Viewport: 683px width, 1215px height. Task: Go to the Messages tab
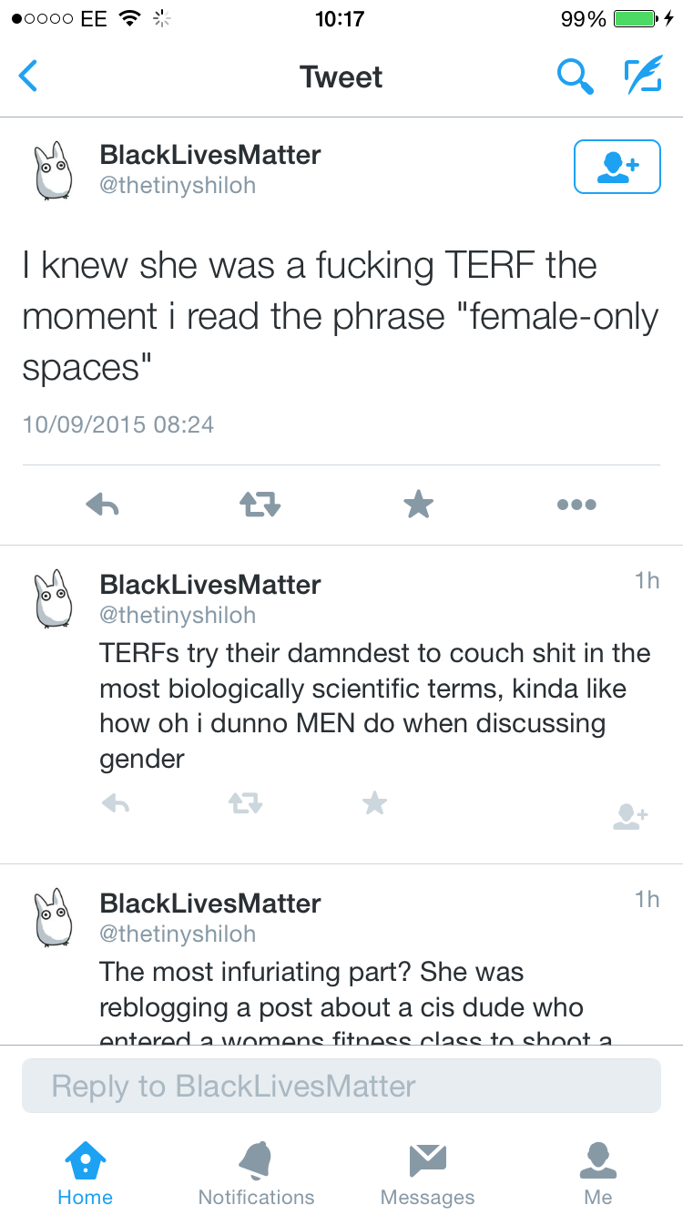pos(427,1173)
